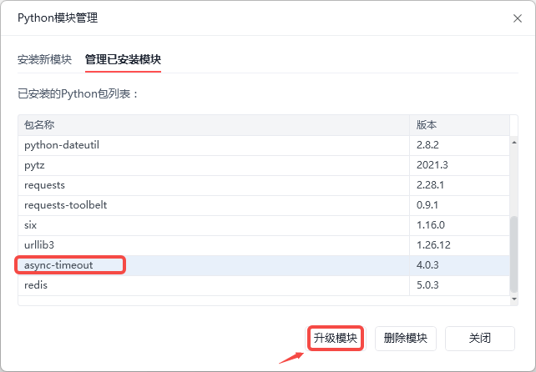This screenshot has width=536, height=372.
Task: Click the scrollbar up arrow
Action: [513, 141]
